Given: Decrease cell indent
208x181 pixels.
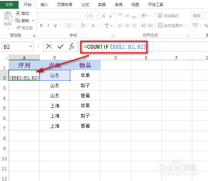Looking at the screenshot, I should point(144,25).
